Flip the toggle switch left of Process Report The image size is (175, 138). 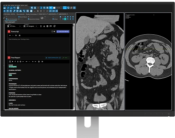click(53, 32)
